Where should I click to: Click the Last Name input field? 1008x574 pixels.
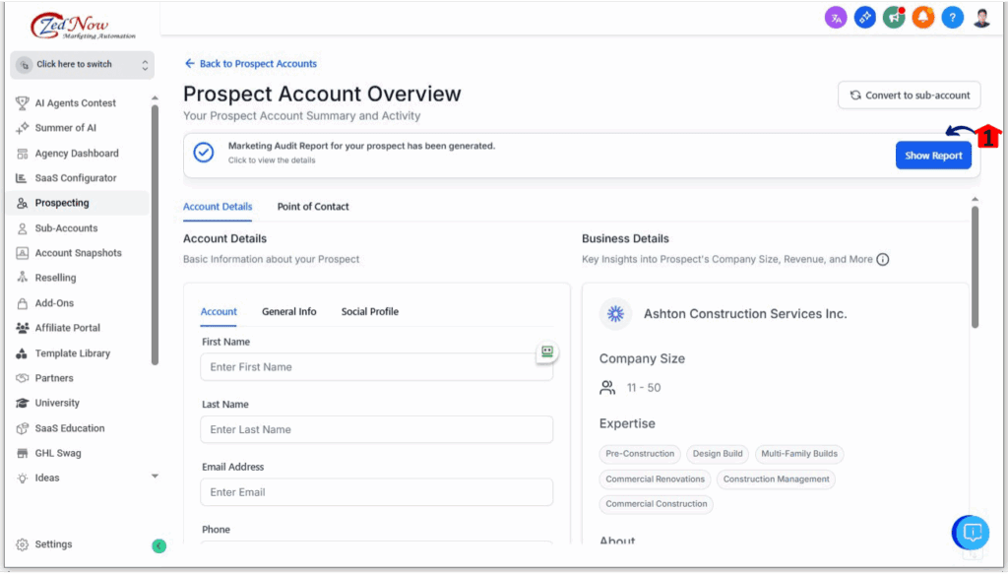click(377, 429)
